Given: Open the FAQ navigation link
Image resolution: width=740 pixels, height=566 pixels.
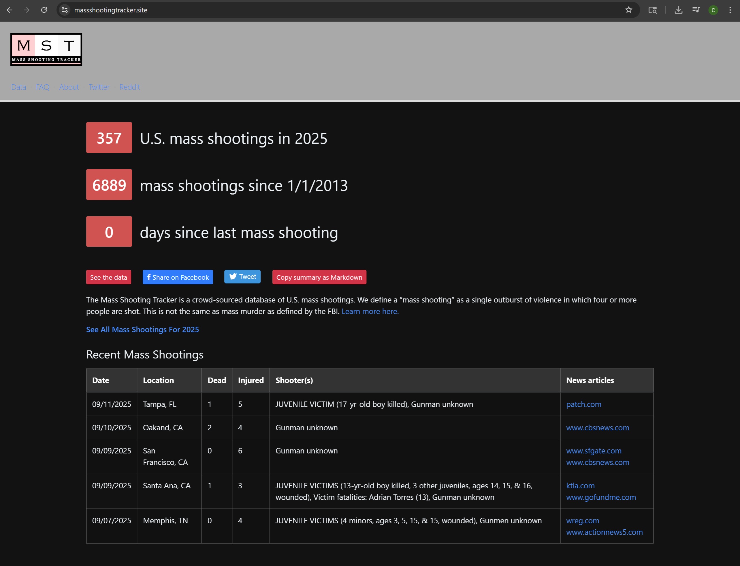Looking at the screenshot, I should 42,87.
